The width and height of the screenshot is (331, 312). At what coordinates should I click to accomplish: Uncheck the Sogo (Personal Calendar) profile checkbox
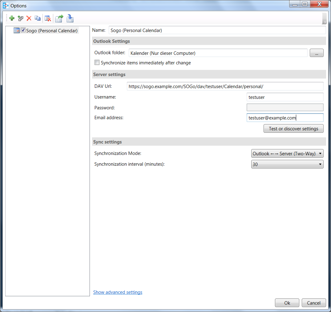23,30
